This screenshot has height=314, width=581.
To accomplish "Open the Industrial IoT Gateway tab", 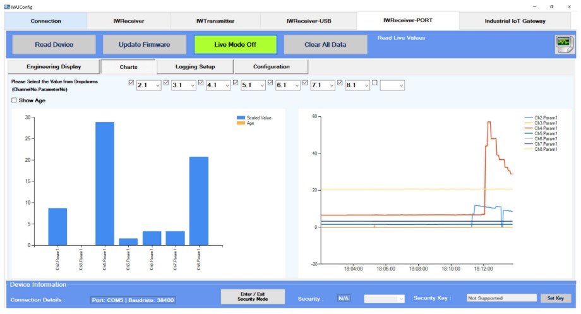I will (515, 21).
